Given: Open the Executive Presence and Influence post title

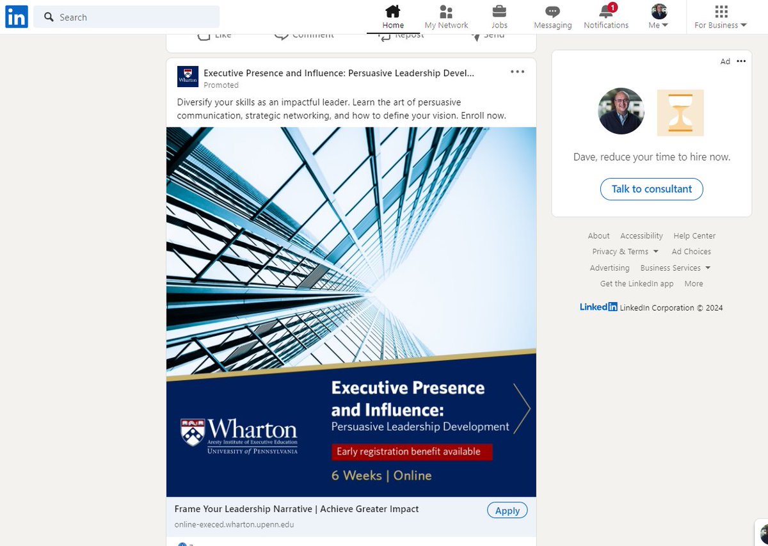Looking at the screenshot, I should (x=339, y=73).
